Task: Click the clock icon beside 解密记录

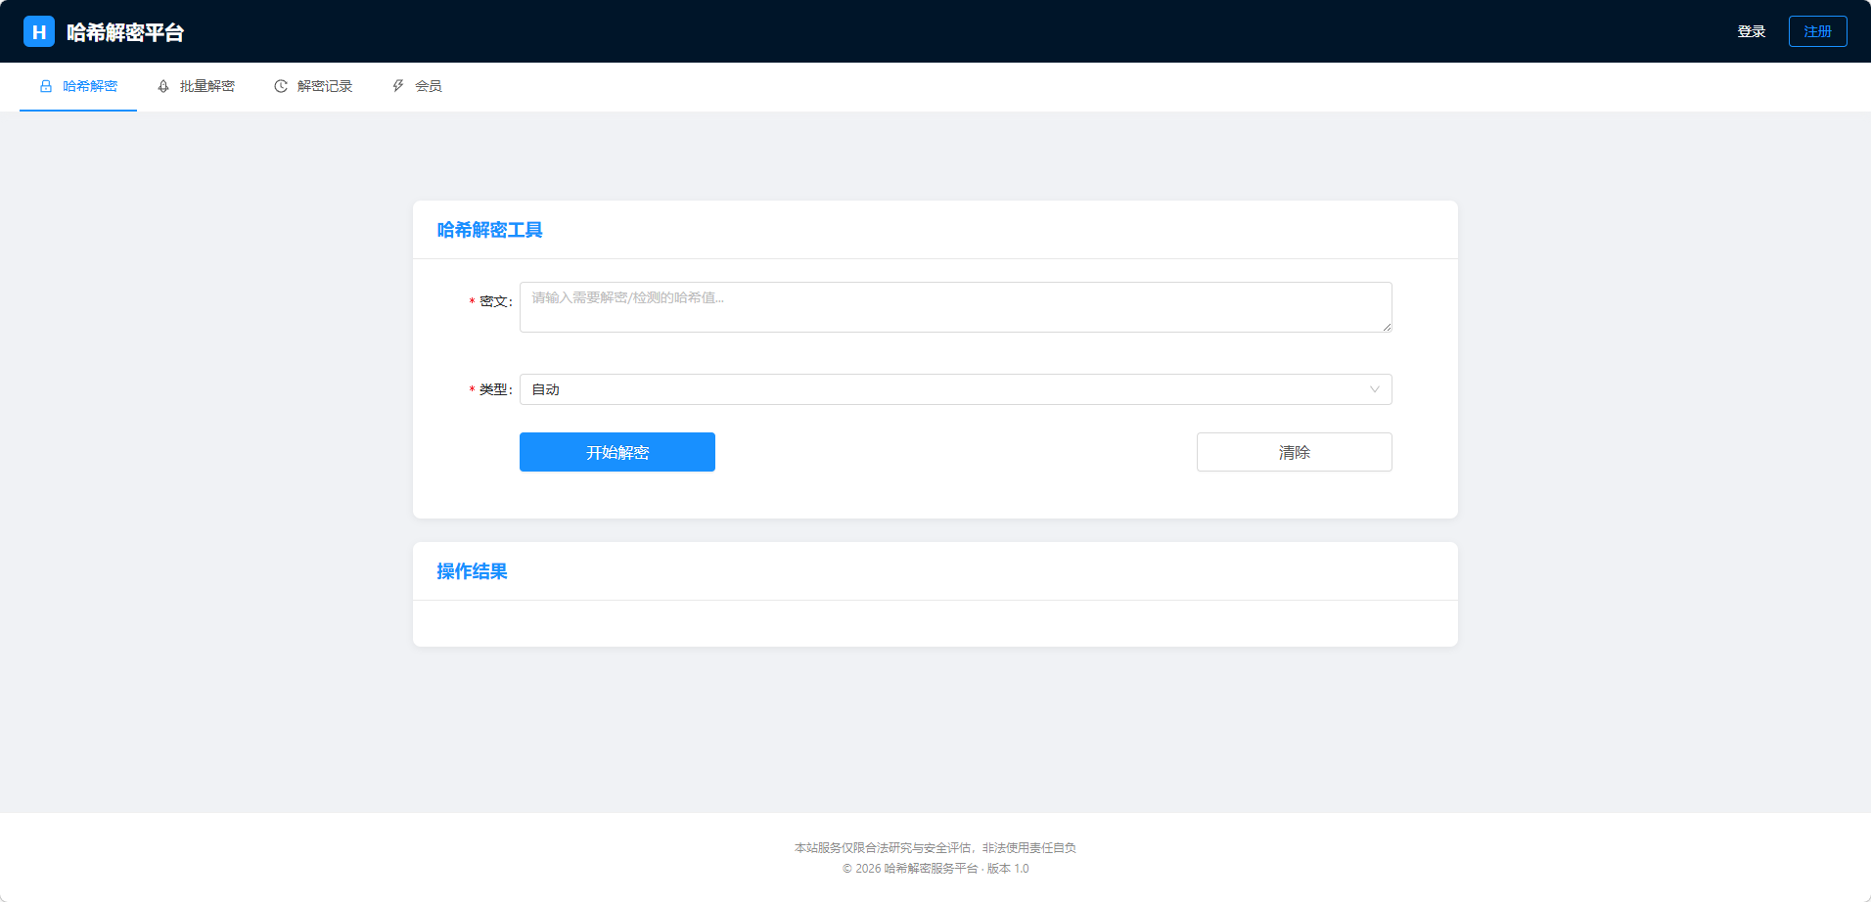Action: [x=281, y=86]
